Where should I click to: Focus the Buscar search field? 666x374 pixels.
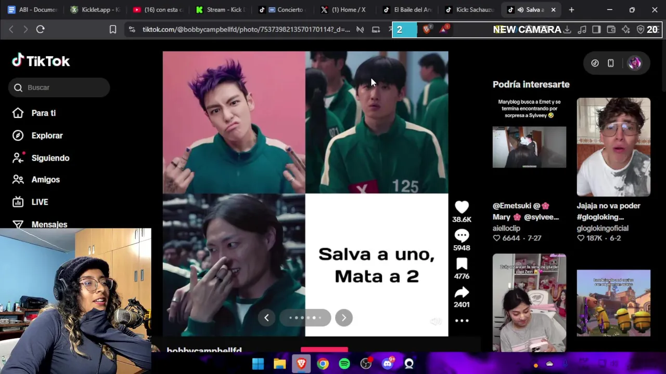click(59, 87)
